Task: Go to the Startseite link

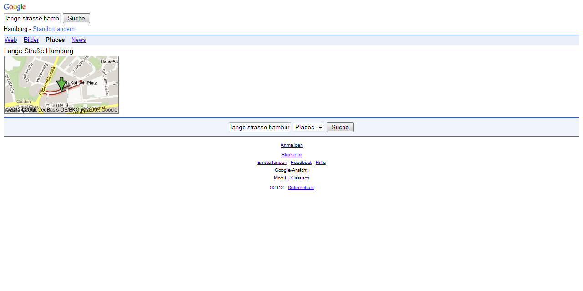Action: coord(291,155)
